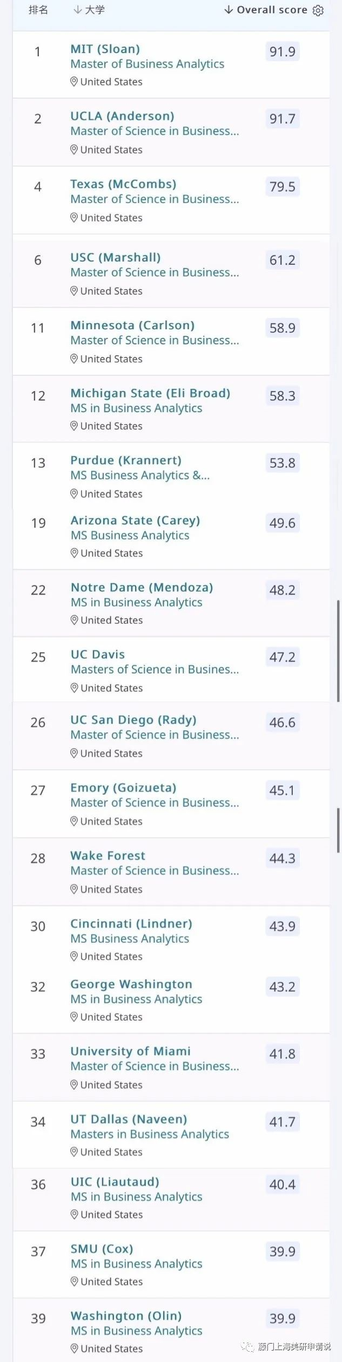Image resolution: width=342 pixels, height=1362 pixels.
Task: Click location pin under USC (Marshall)
Action: pyautogui.click(x=74, y=291)
